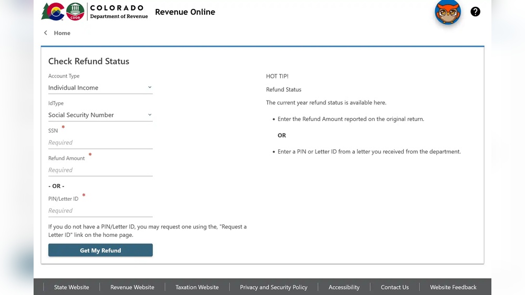Image resolution: width=525 pixels, height=295 pixels.
Task: Open State Website footer link
Action: point(71,287)
